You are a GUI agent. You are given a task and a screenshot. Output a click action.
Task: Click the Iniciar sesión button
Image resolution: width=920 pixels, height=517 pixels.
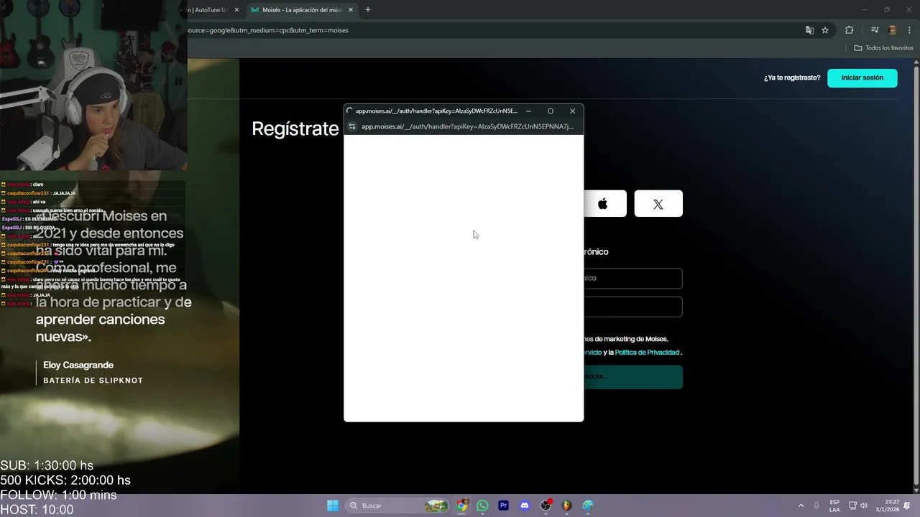pos(862,78)
